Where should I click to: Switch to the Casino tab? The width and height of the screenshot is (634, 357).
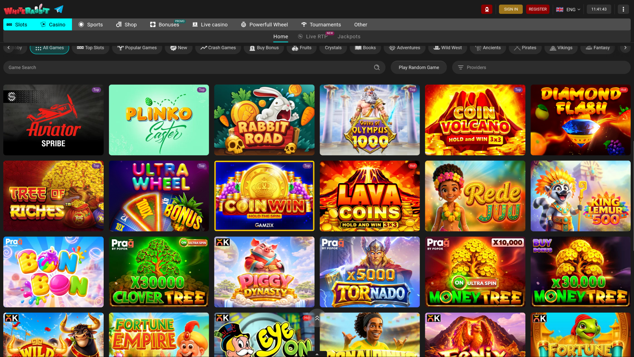[x=53, y=24]
